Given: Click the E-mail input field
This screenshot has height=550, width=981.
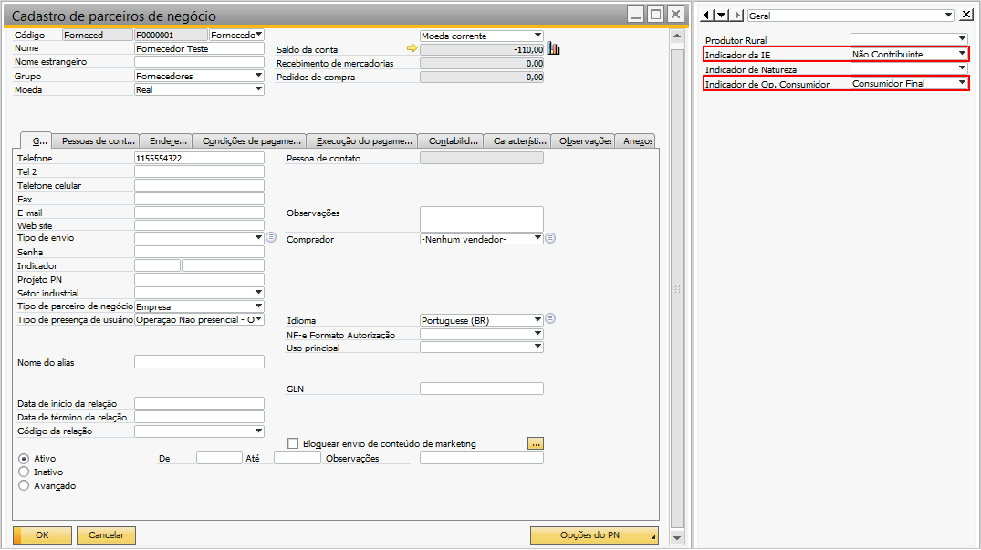Looking at the screenshot, I should pyautogui.click(x=199, y=213).
